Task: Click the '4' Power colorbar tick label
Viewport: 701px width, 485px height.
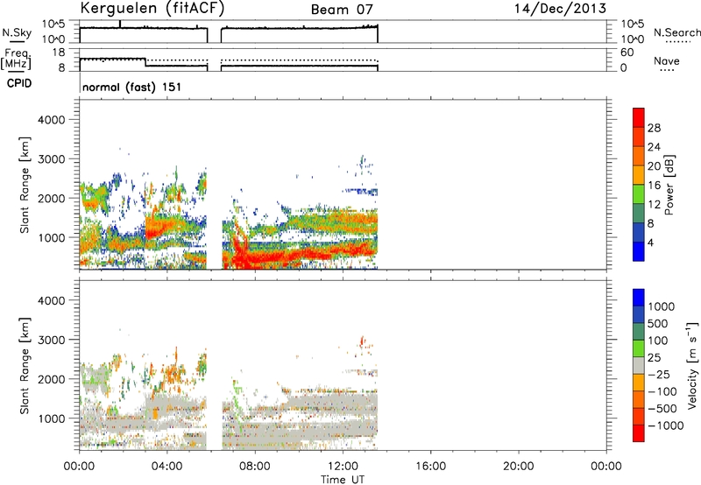Action: click(650, 242)
